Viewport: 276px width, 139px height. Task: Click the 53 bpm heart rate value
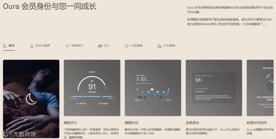click(x=105, y=104)
